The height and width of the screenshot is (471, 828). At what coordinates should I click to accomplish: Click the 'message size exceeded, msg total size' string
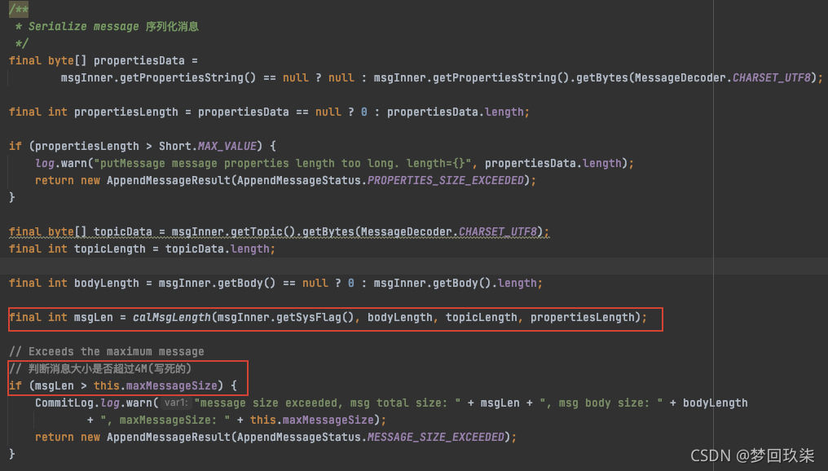(x=328, y=403)
